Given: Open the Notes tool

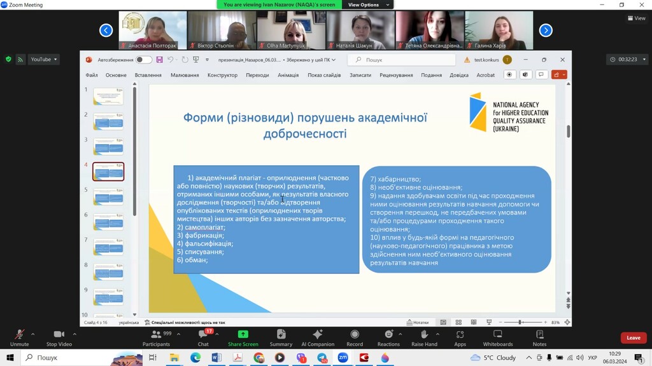Looking at the screenshot, I should tap(539, 337).
